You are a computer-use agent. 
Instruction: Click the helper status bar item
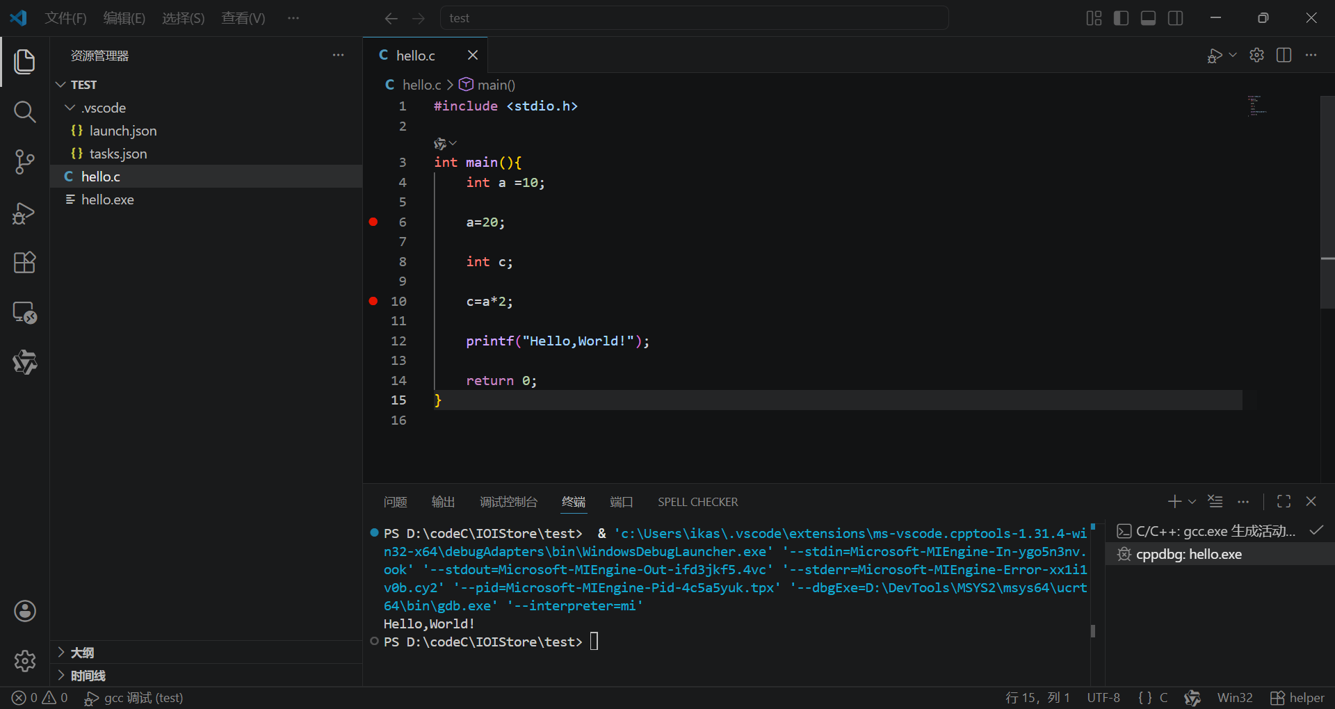[x=1297, y=698]
